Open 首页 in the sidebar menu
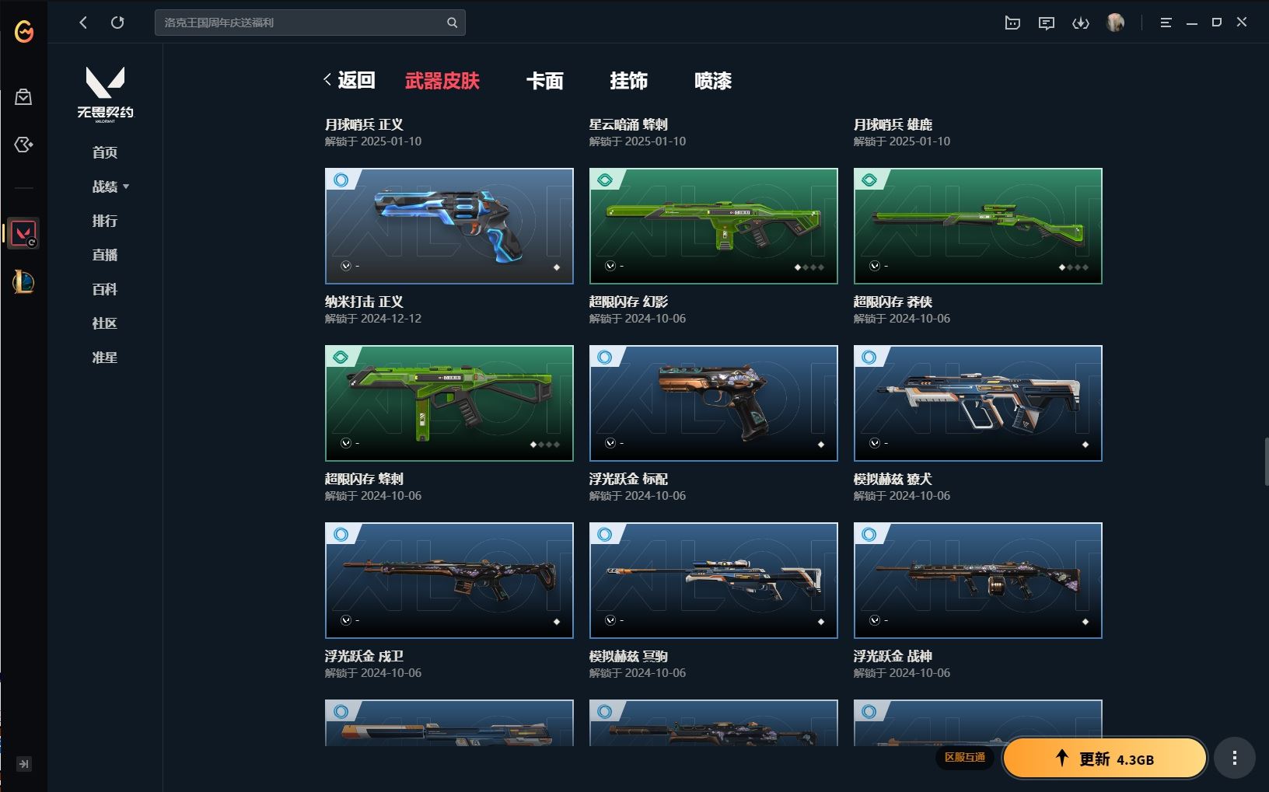Image resolution: width=1269 pixels, height=792 pixels. pos(105,152)
